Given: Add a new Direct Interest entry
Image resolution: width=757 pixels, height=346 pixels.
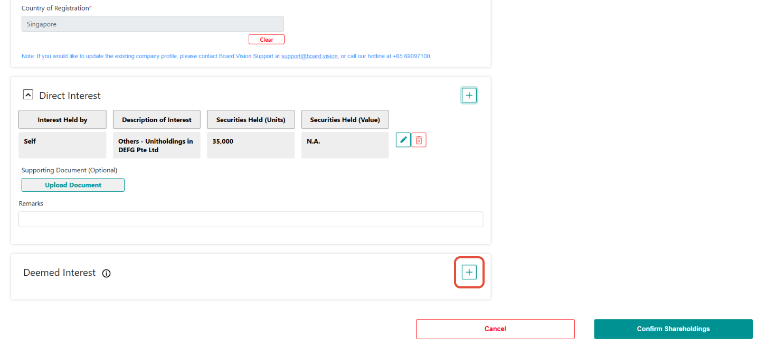Looking at the screenshot, I should [x=469, y=95].
